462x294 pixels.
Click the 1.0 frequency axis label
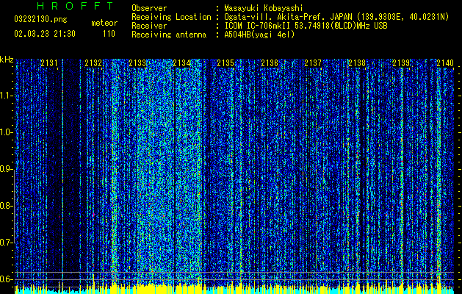pyautogui.click(x=6, y=132)
